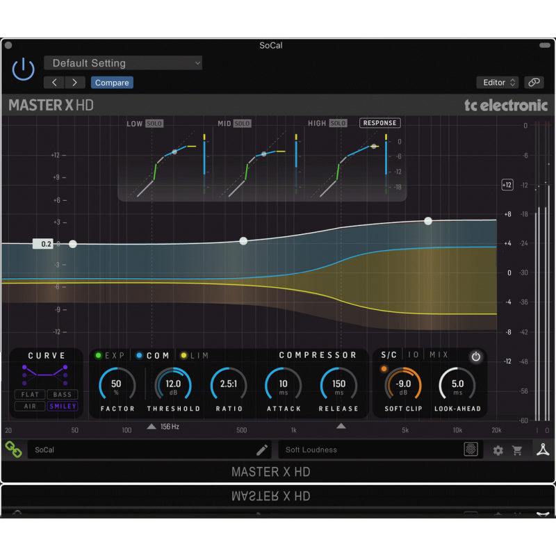Click the LOOK-AHEAD knob
556x556 pixels.
coord(457,385)
